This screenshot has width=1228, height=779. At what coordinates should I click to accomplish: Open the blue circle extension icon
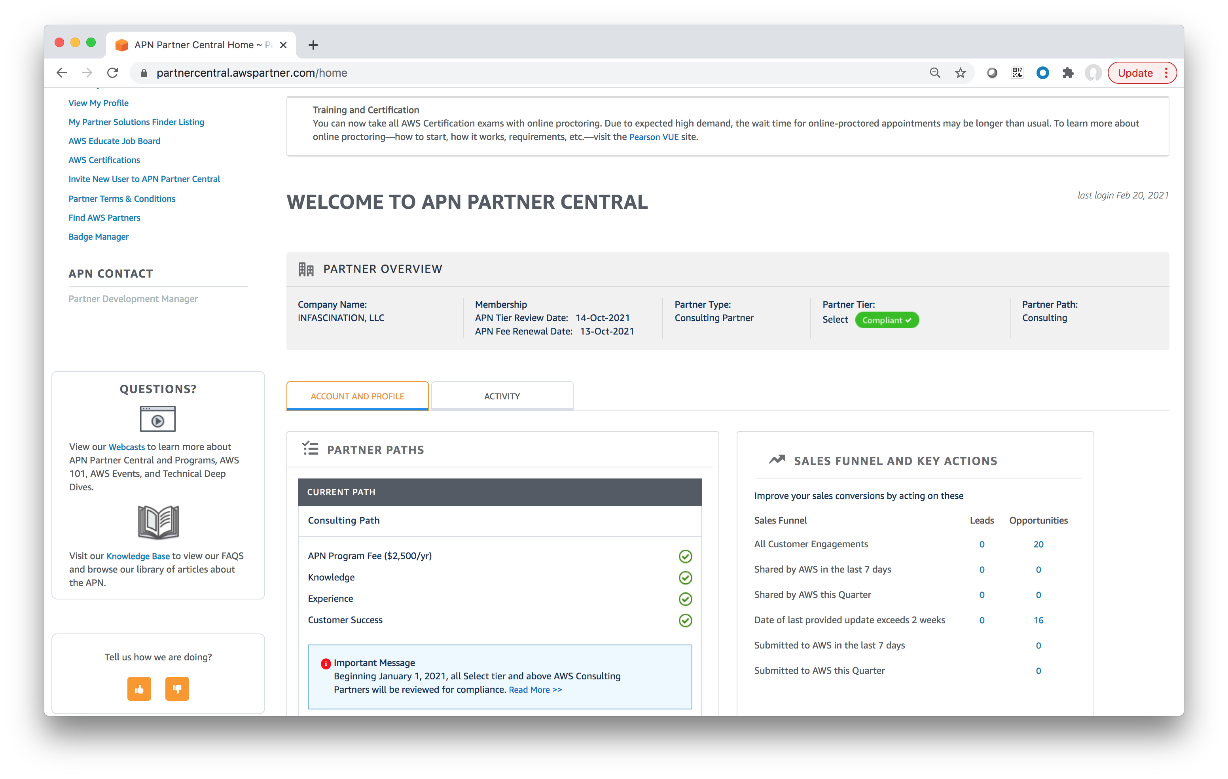[1043, 73]
